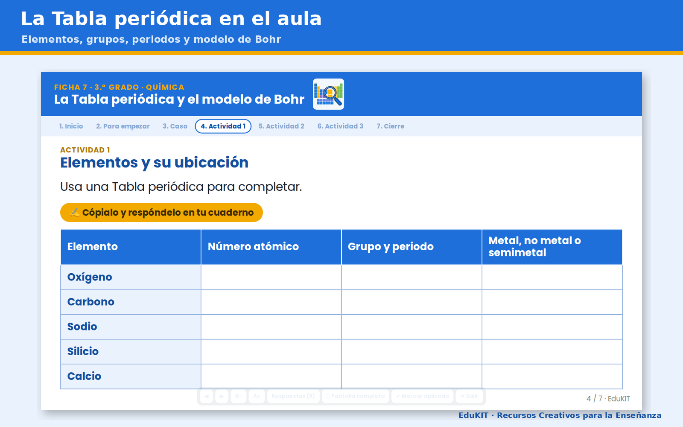Click the Cópialo y respóndelo en tu cuaderno badge

point(161,212)
